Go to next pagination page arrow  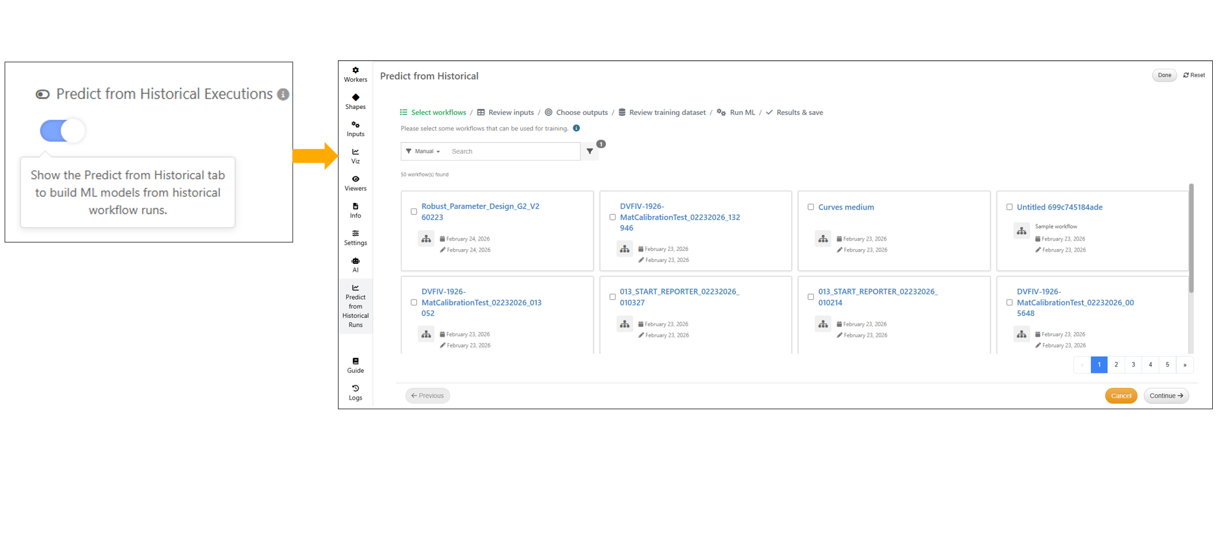1184,365
